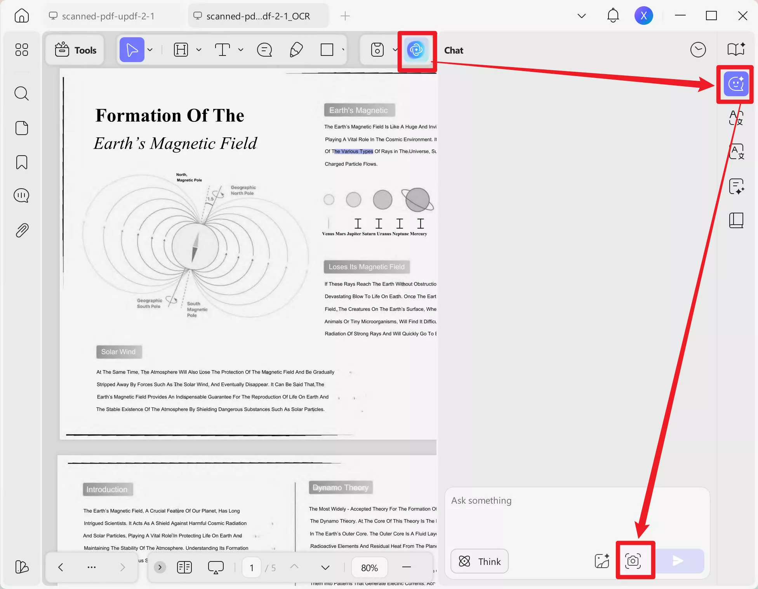Open the page thumbnails sidebar panel
Viewport: 758px width, 589px height.
[x=22, y=128]
